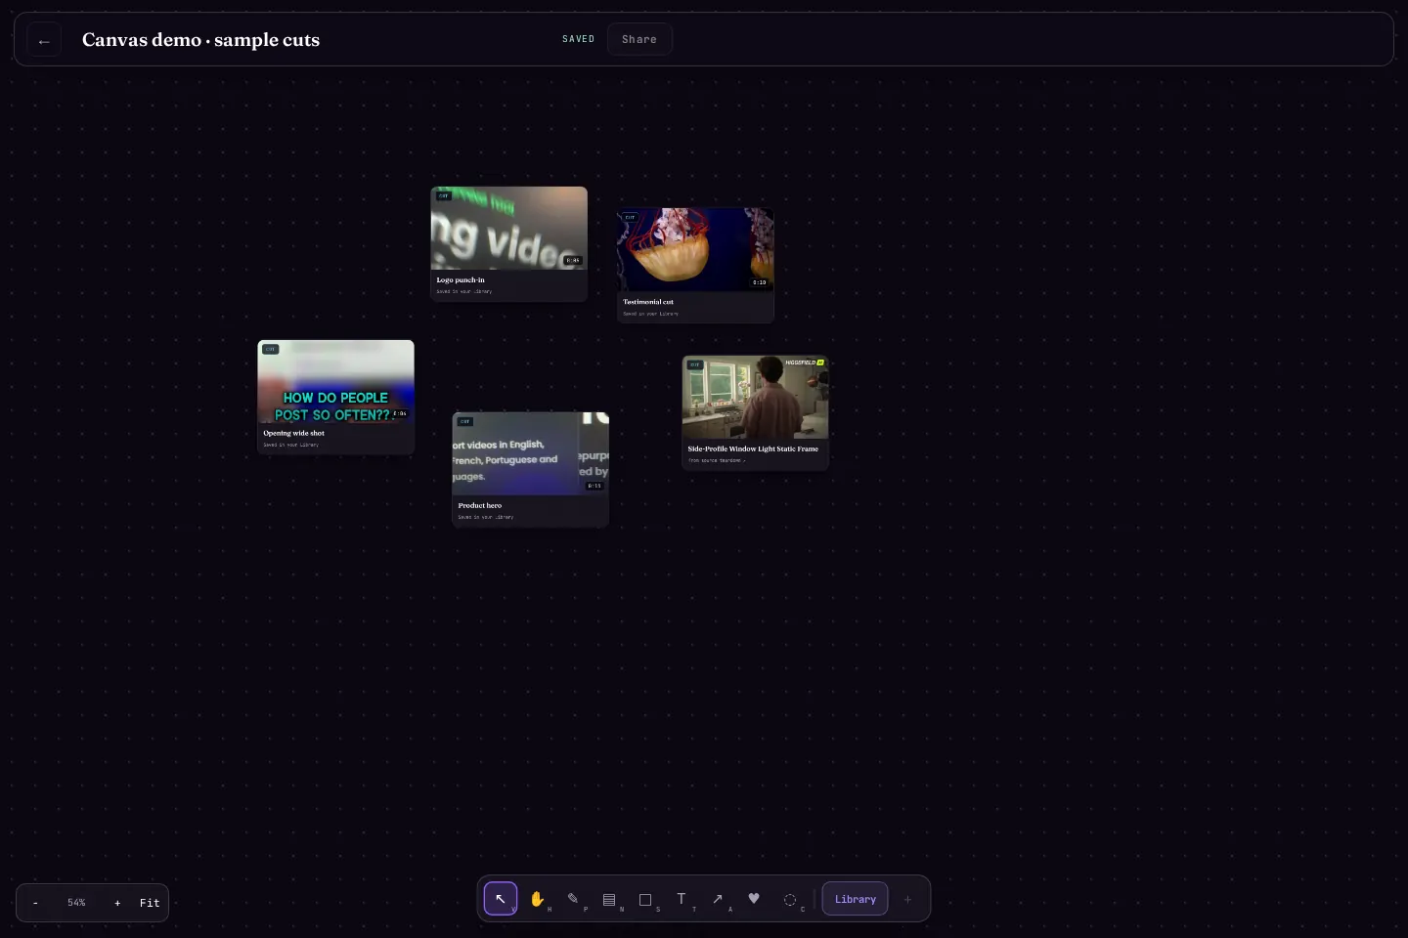Screen dimensions: 1408x938
Task: Zoom out with the minus button
Action: [x=36, y=903]
